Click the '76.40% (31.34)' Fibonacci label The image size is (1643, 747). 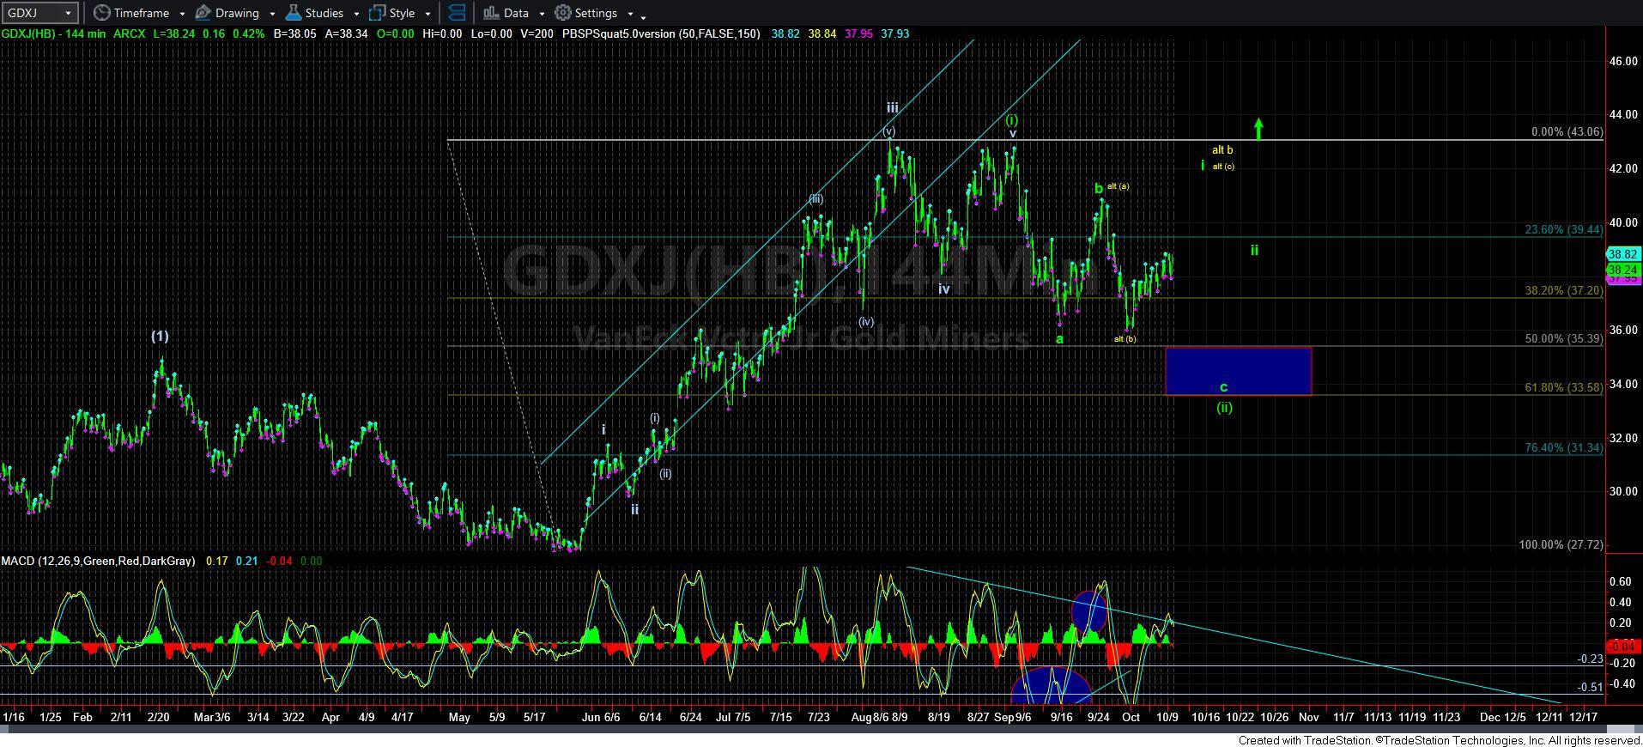coord(1563,447)
